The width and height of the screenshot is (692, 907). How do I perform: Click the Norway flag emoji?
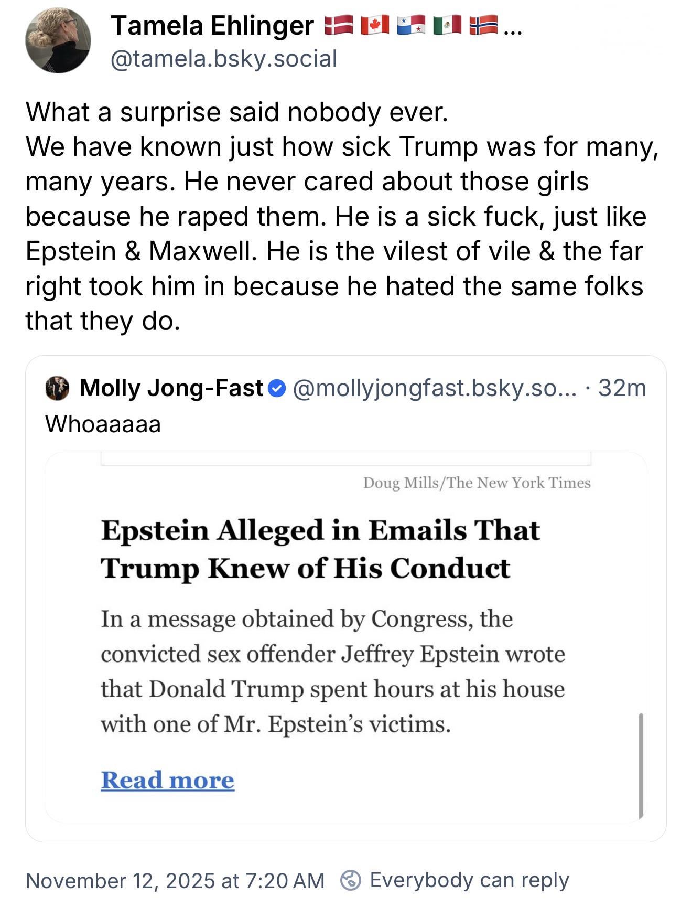(x=483, y=26)
